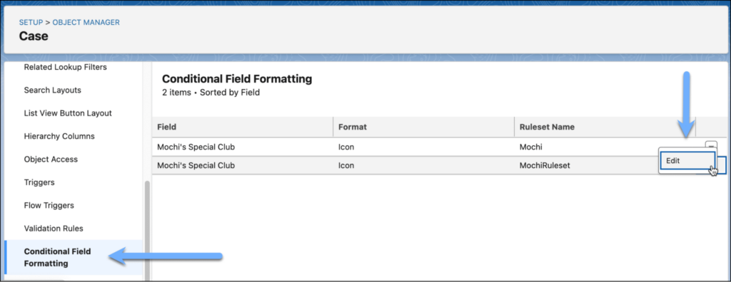Screen dimensions: 731x282
Task: Open Hierarchy Columns section
Action: pyautogui.click(x=59, y=136)
